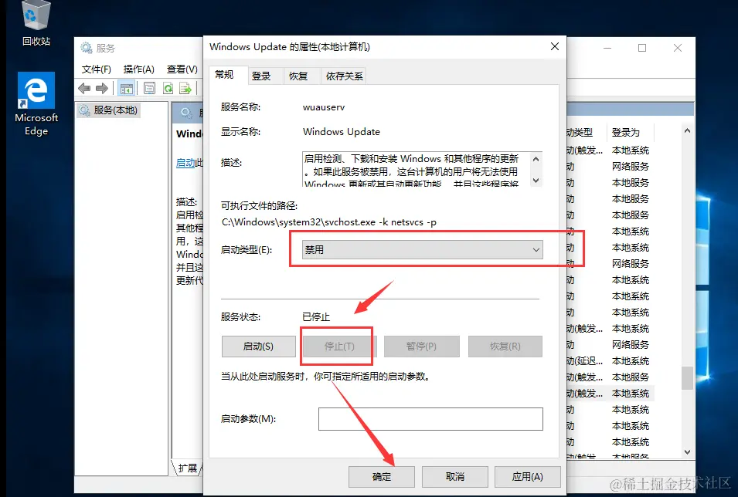Click the 应用(A) button
This screenshot has width=738, height=497.
[x=528, y=477]
